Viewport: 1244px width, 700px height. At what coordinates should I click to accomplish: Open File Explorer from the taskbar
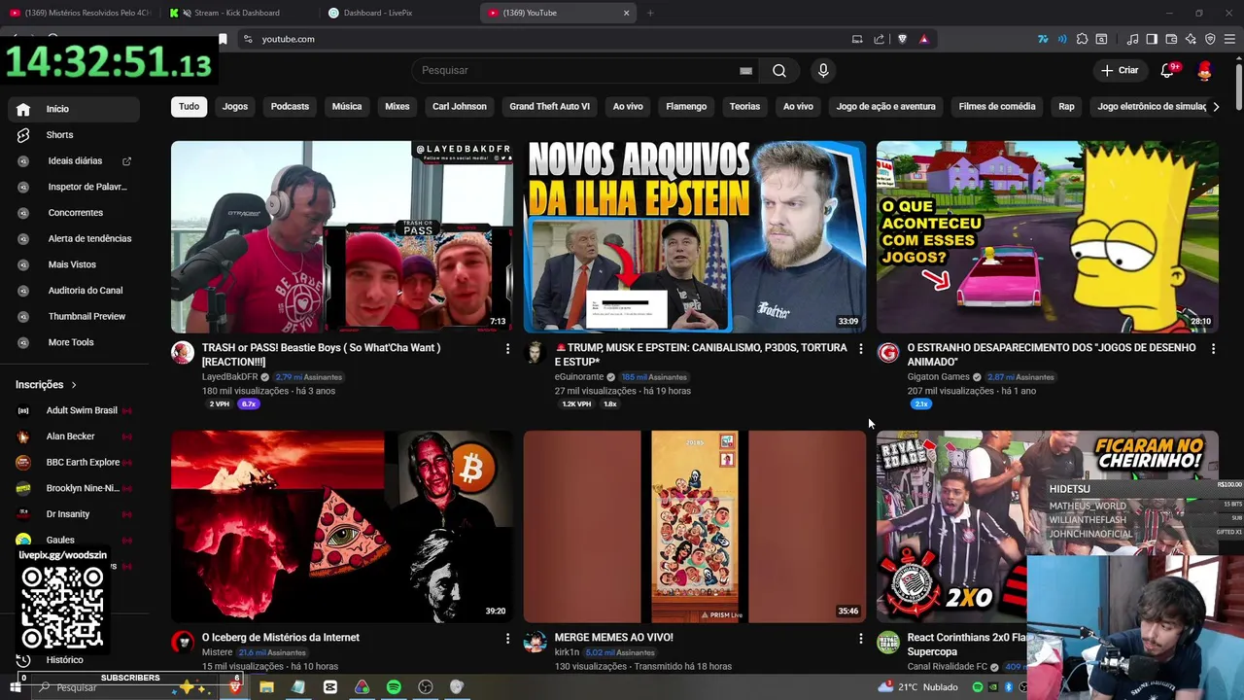point(266,687)
